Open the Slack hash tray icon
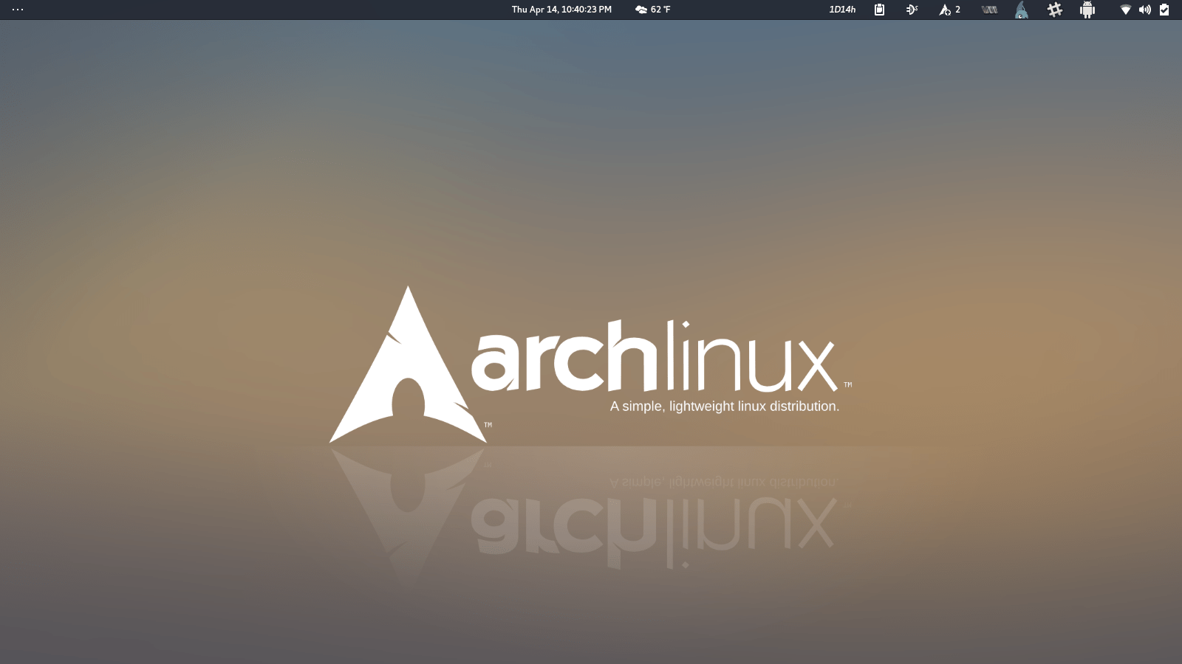Image resolution: width=1182 pixels, height=664 pixels. pyautogui.click(x=1055, y=10)
